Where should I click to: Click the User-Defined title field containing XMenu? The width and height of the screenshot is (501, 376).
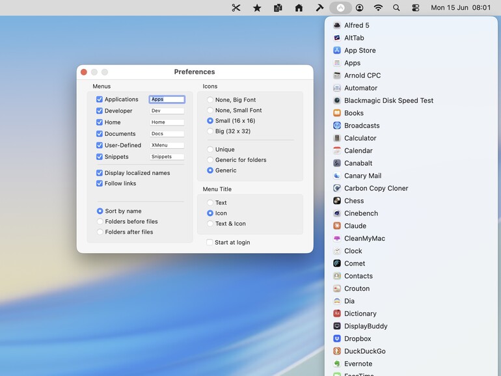167,145
